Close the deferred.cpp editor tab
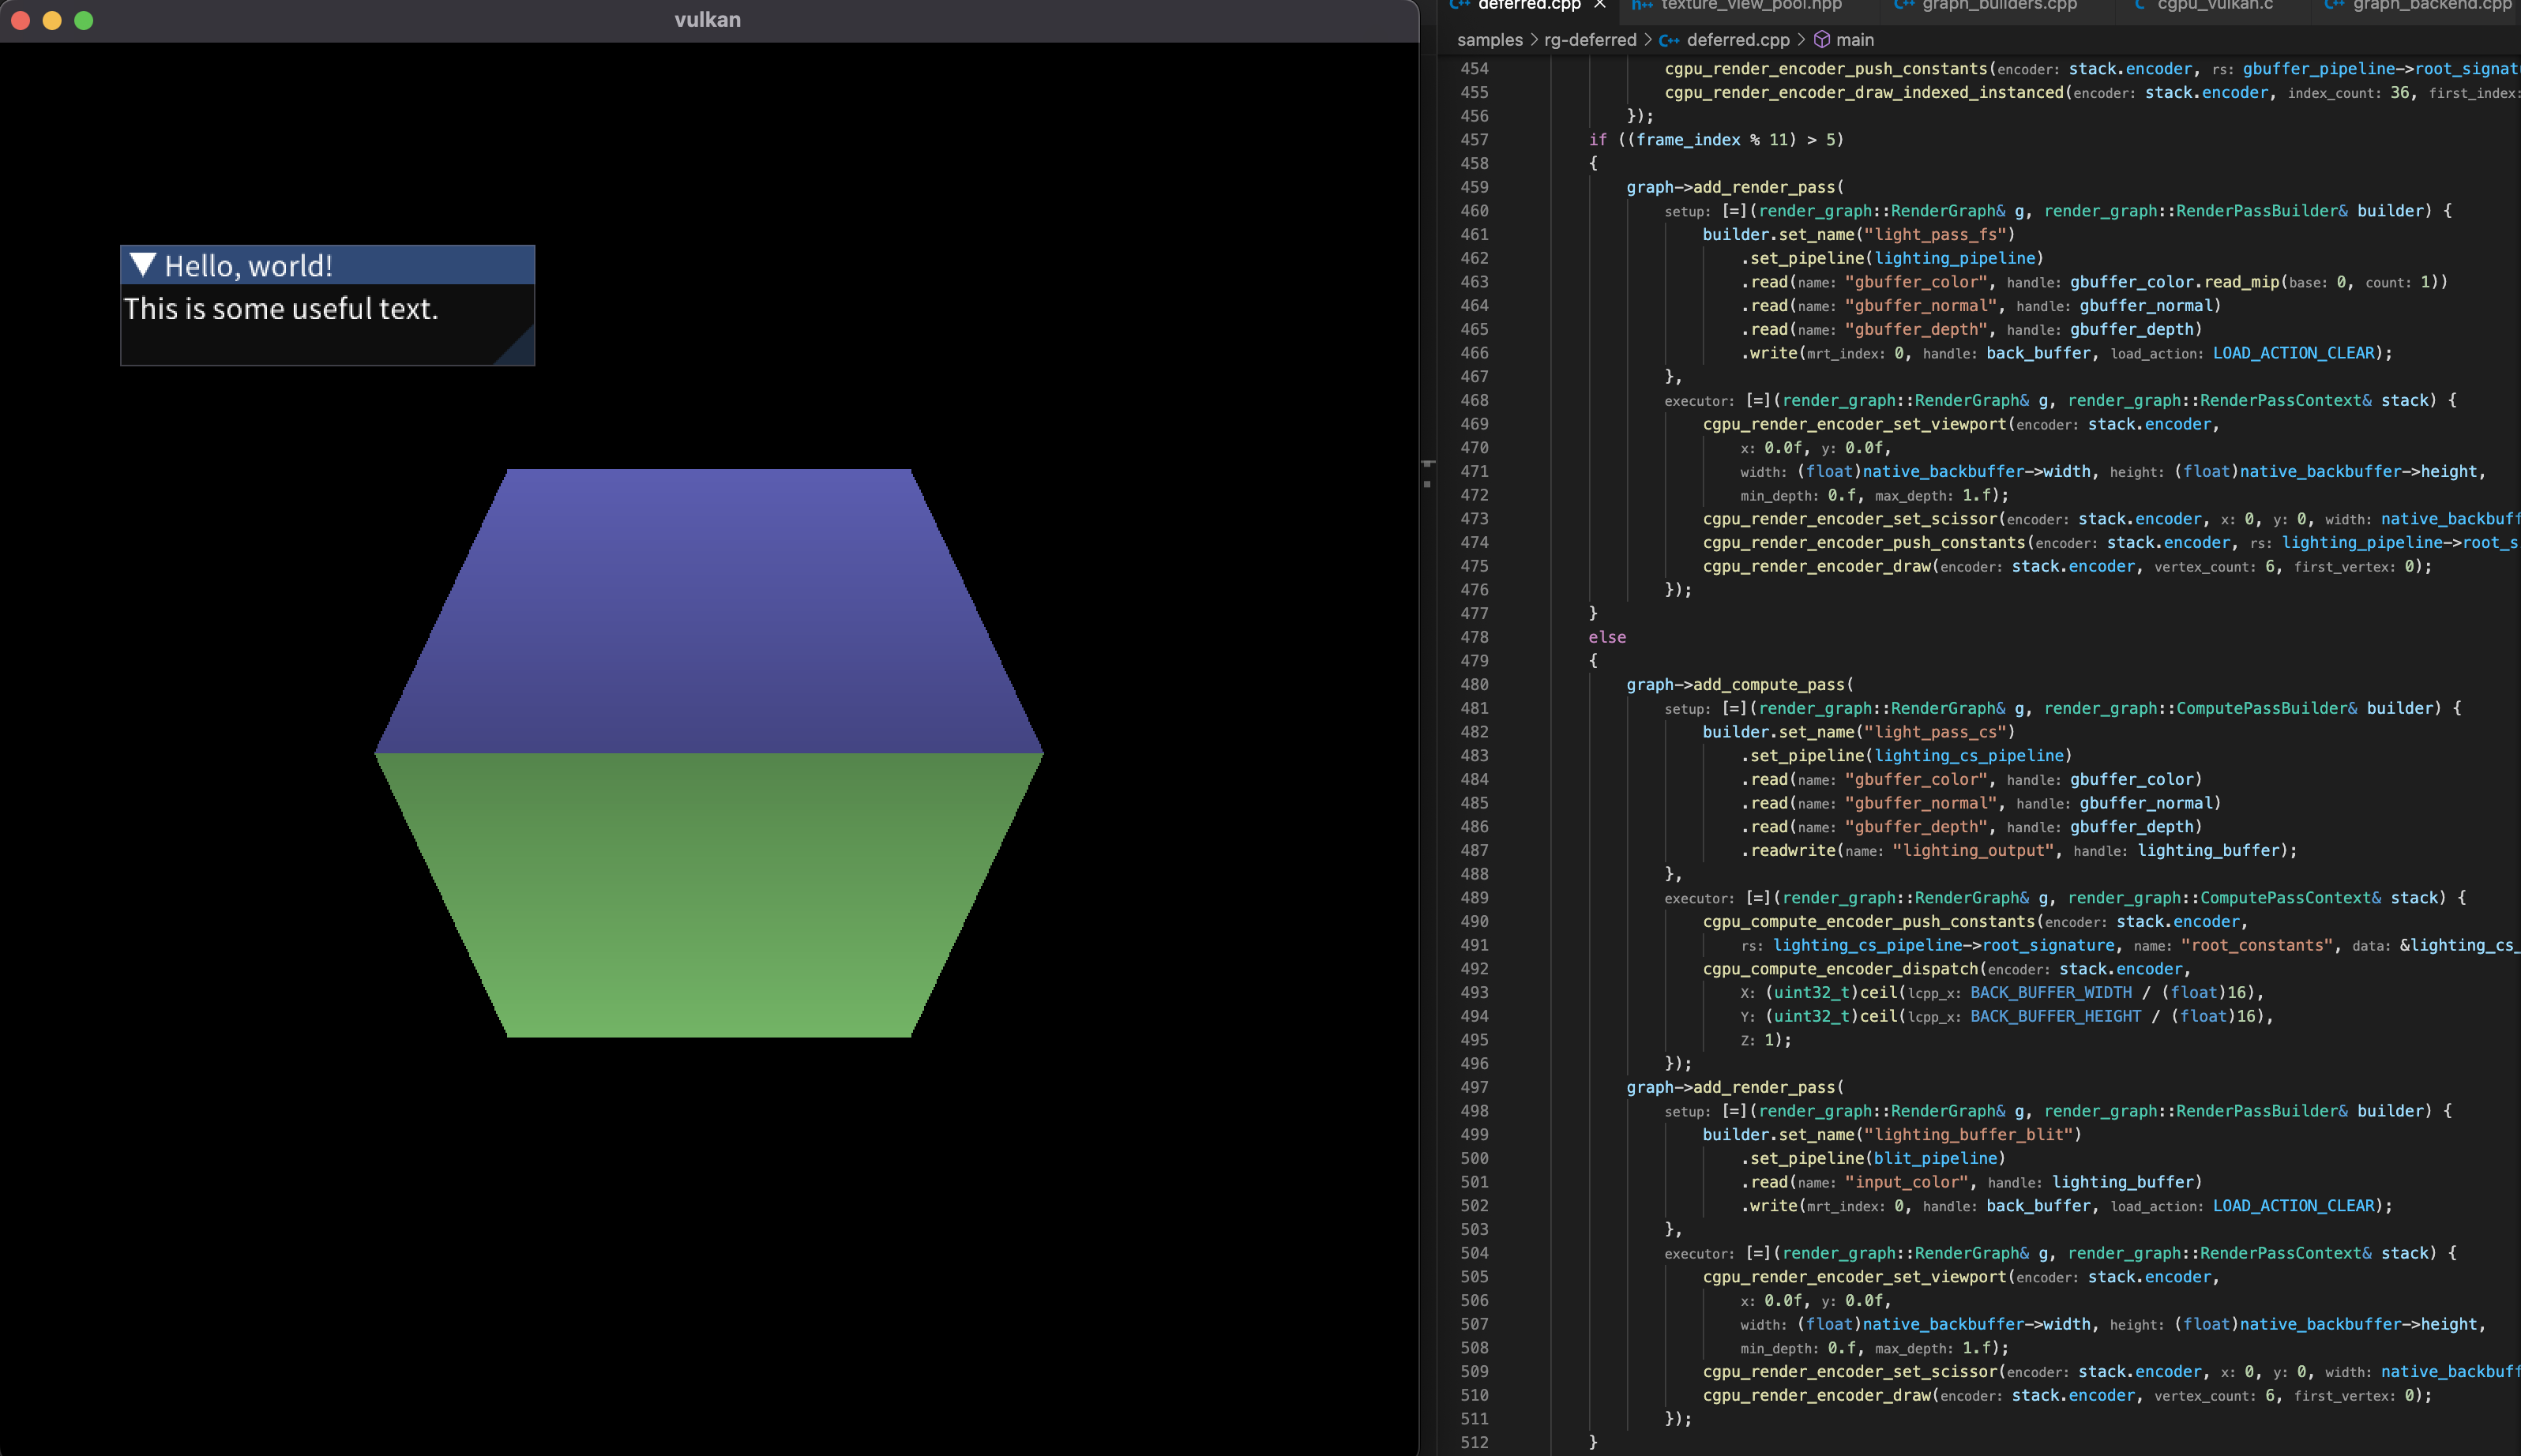 point(1600,5)
